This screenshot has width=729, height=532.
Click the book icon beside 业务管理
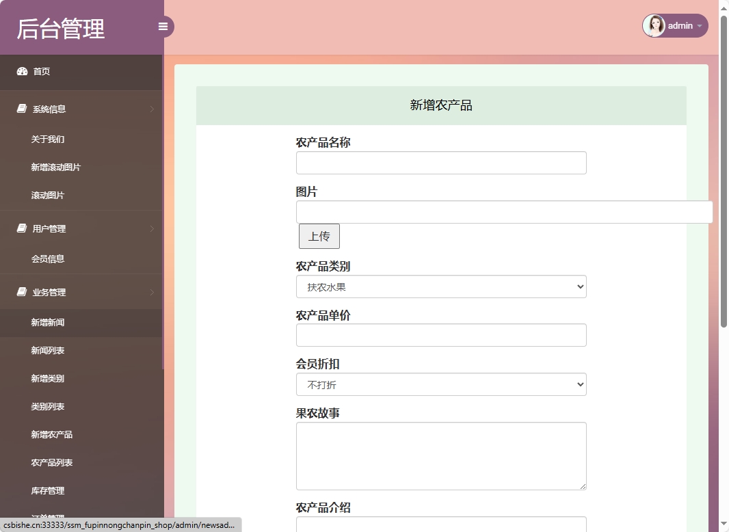click(x=20, y=292)
